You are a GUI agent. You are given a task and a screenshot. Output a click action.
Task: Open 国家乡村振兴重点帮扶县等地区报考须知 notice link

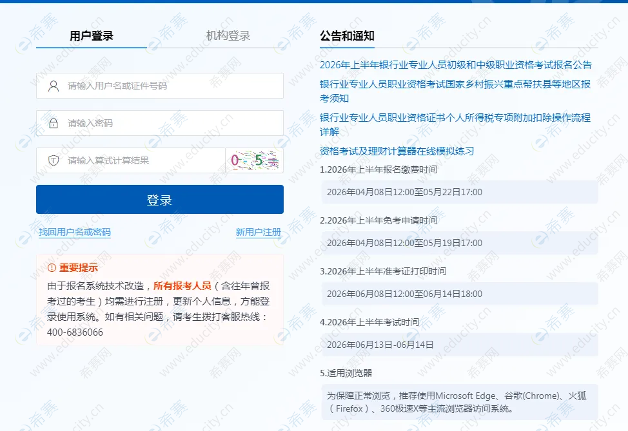455,91
